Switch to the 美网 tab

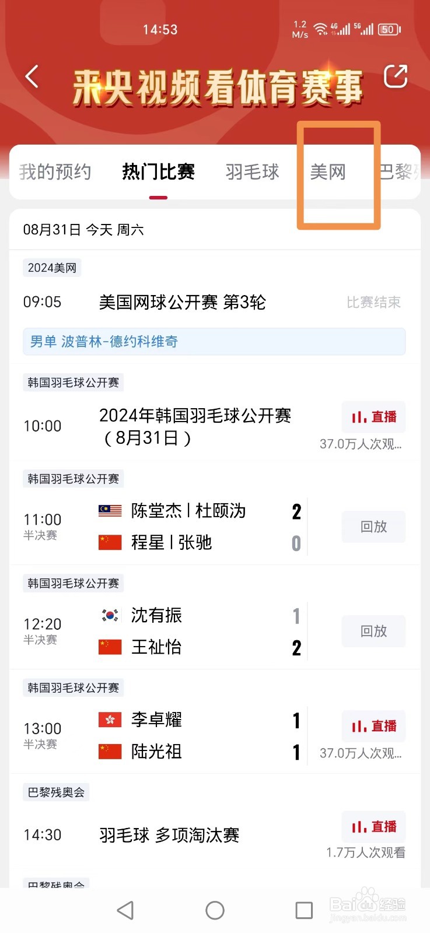[328, 172]
